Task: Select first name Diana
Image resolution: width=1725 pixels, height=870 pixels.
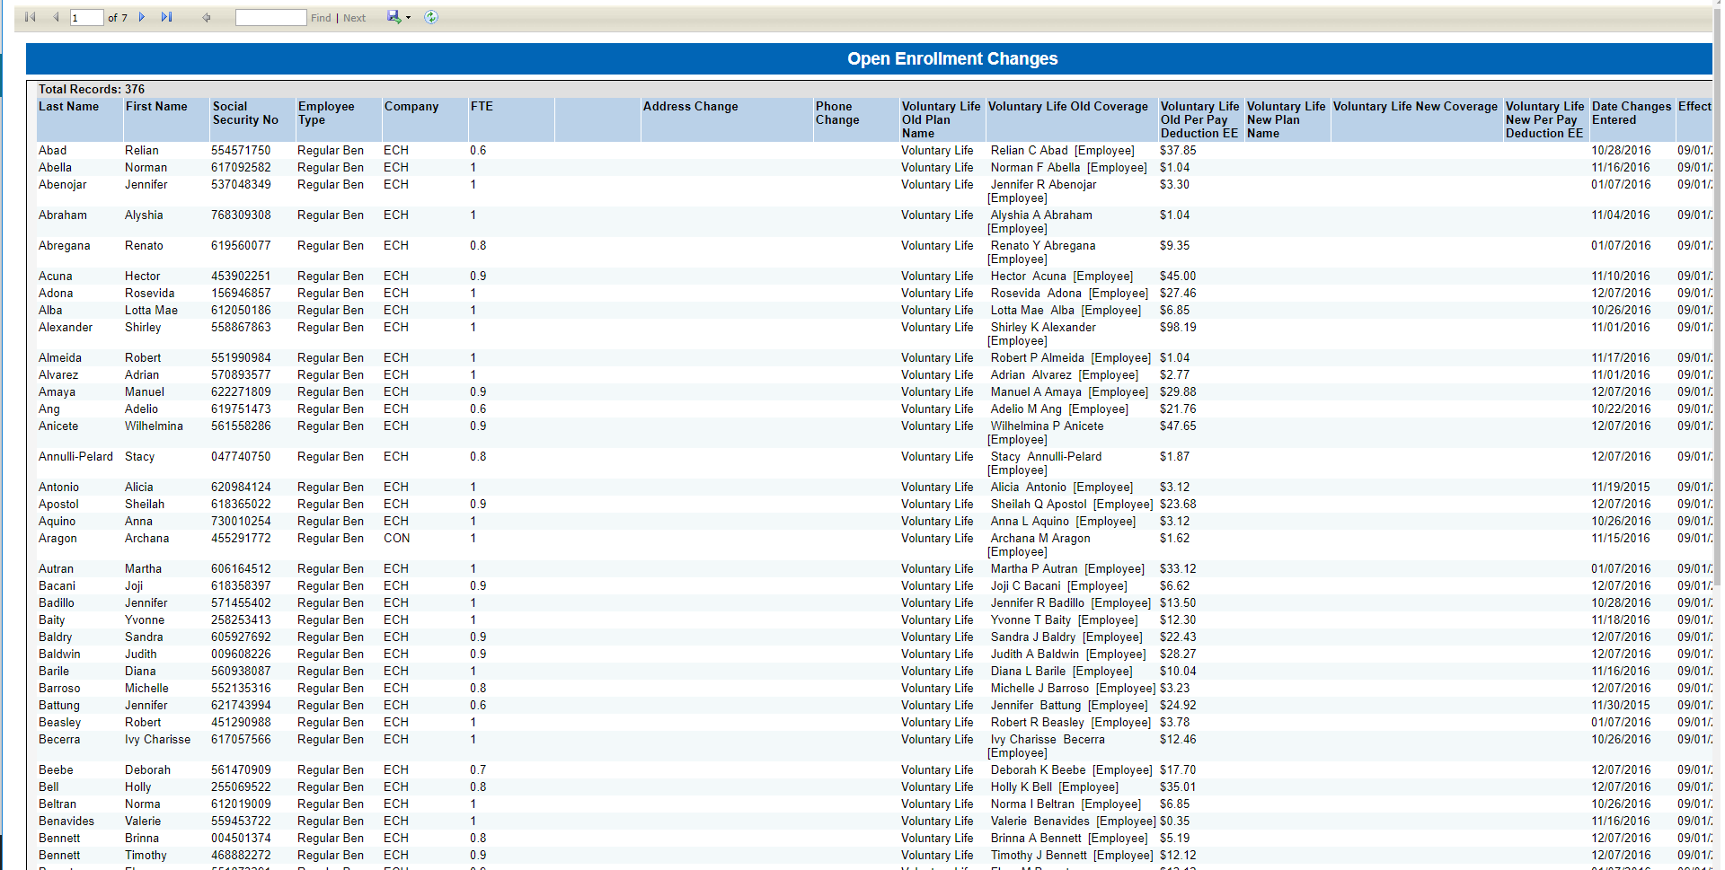Action: [140, 671]
